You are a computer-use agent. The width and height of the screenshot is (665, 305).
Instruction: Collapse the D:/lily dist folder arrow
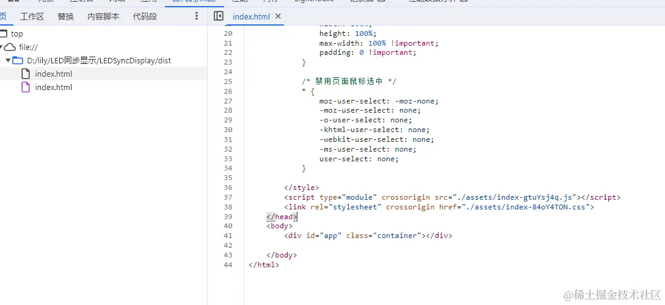[x=8, y=60]
